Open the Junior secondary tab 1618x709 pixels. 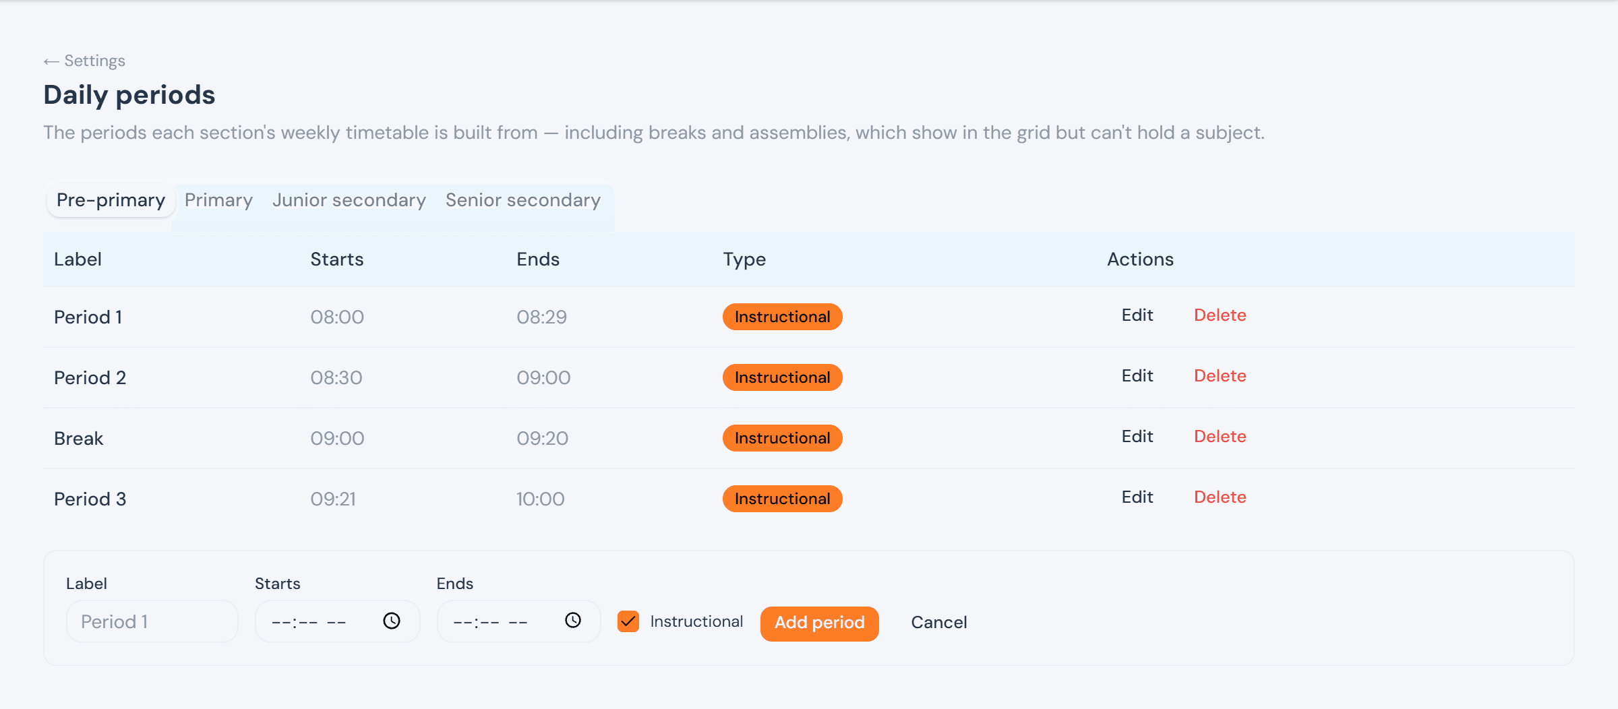pos(349,200)
